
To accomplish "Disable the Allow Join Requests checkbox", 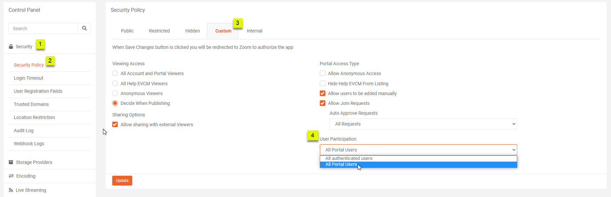I will [323, 103].
